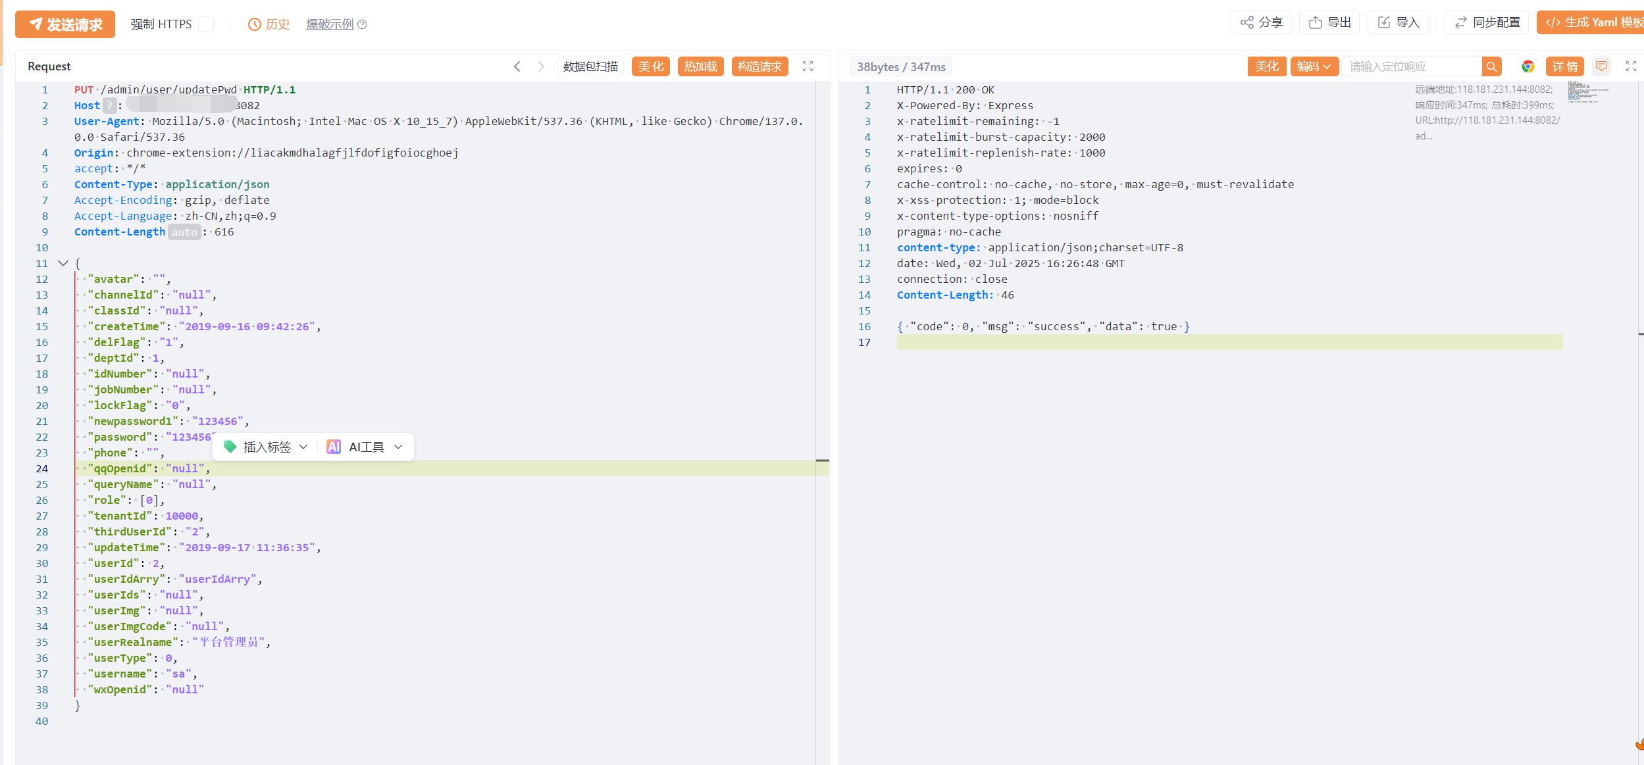
Task: Click the 热加载 hot reload button
Action: click(x=701, y=66)
